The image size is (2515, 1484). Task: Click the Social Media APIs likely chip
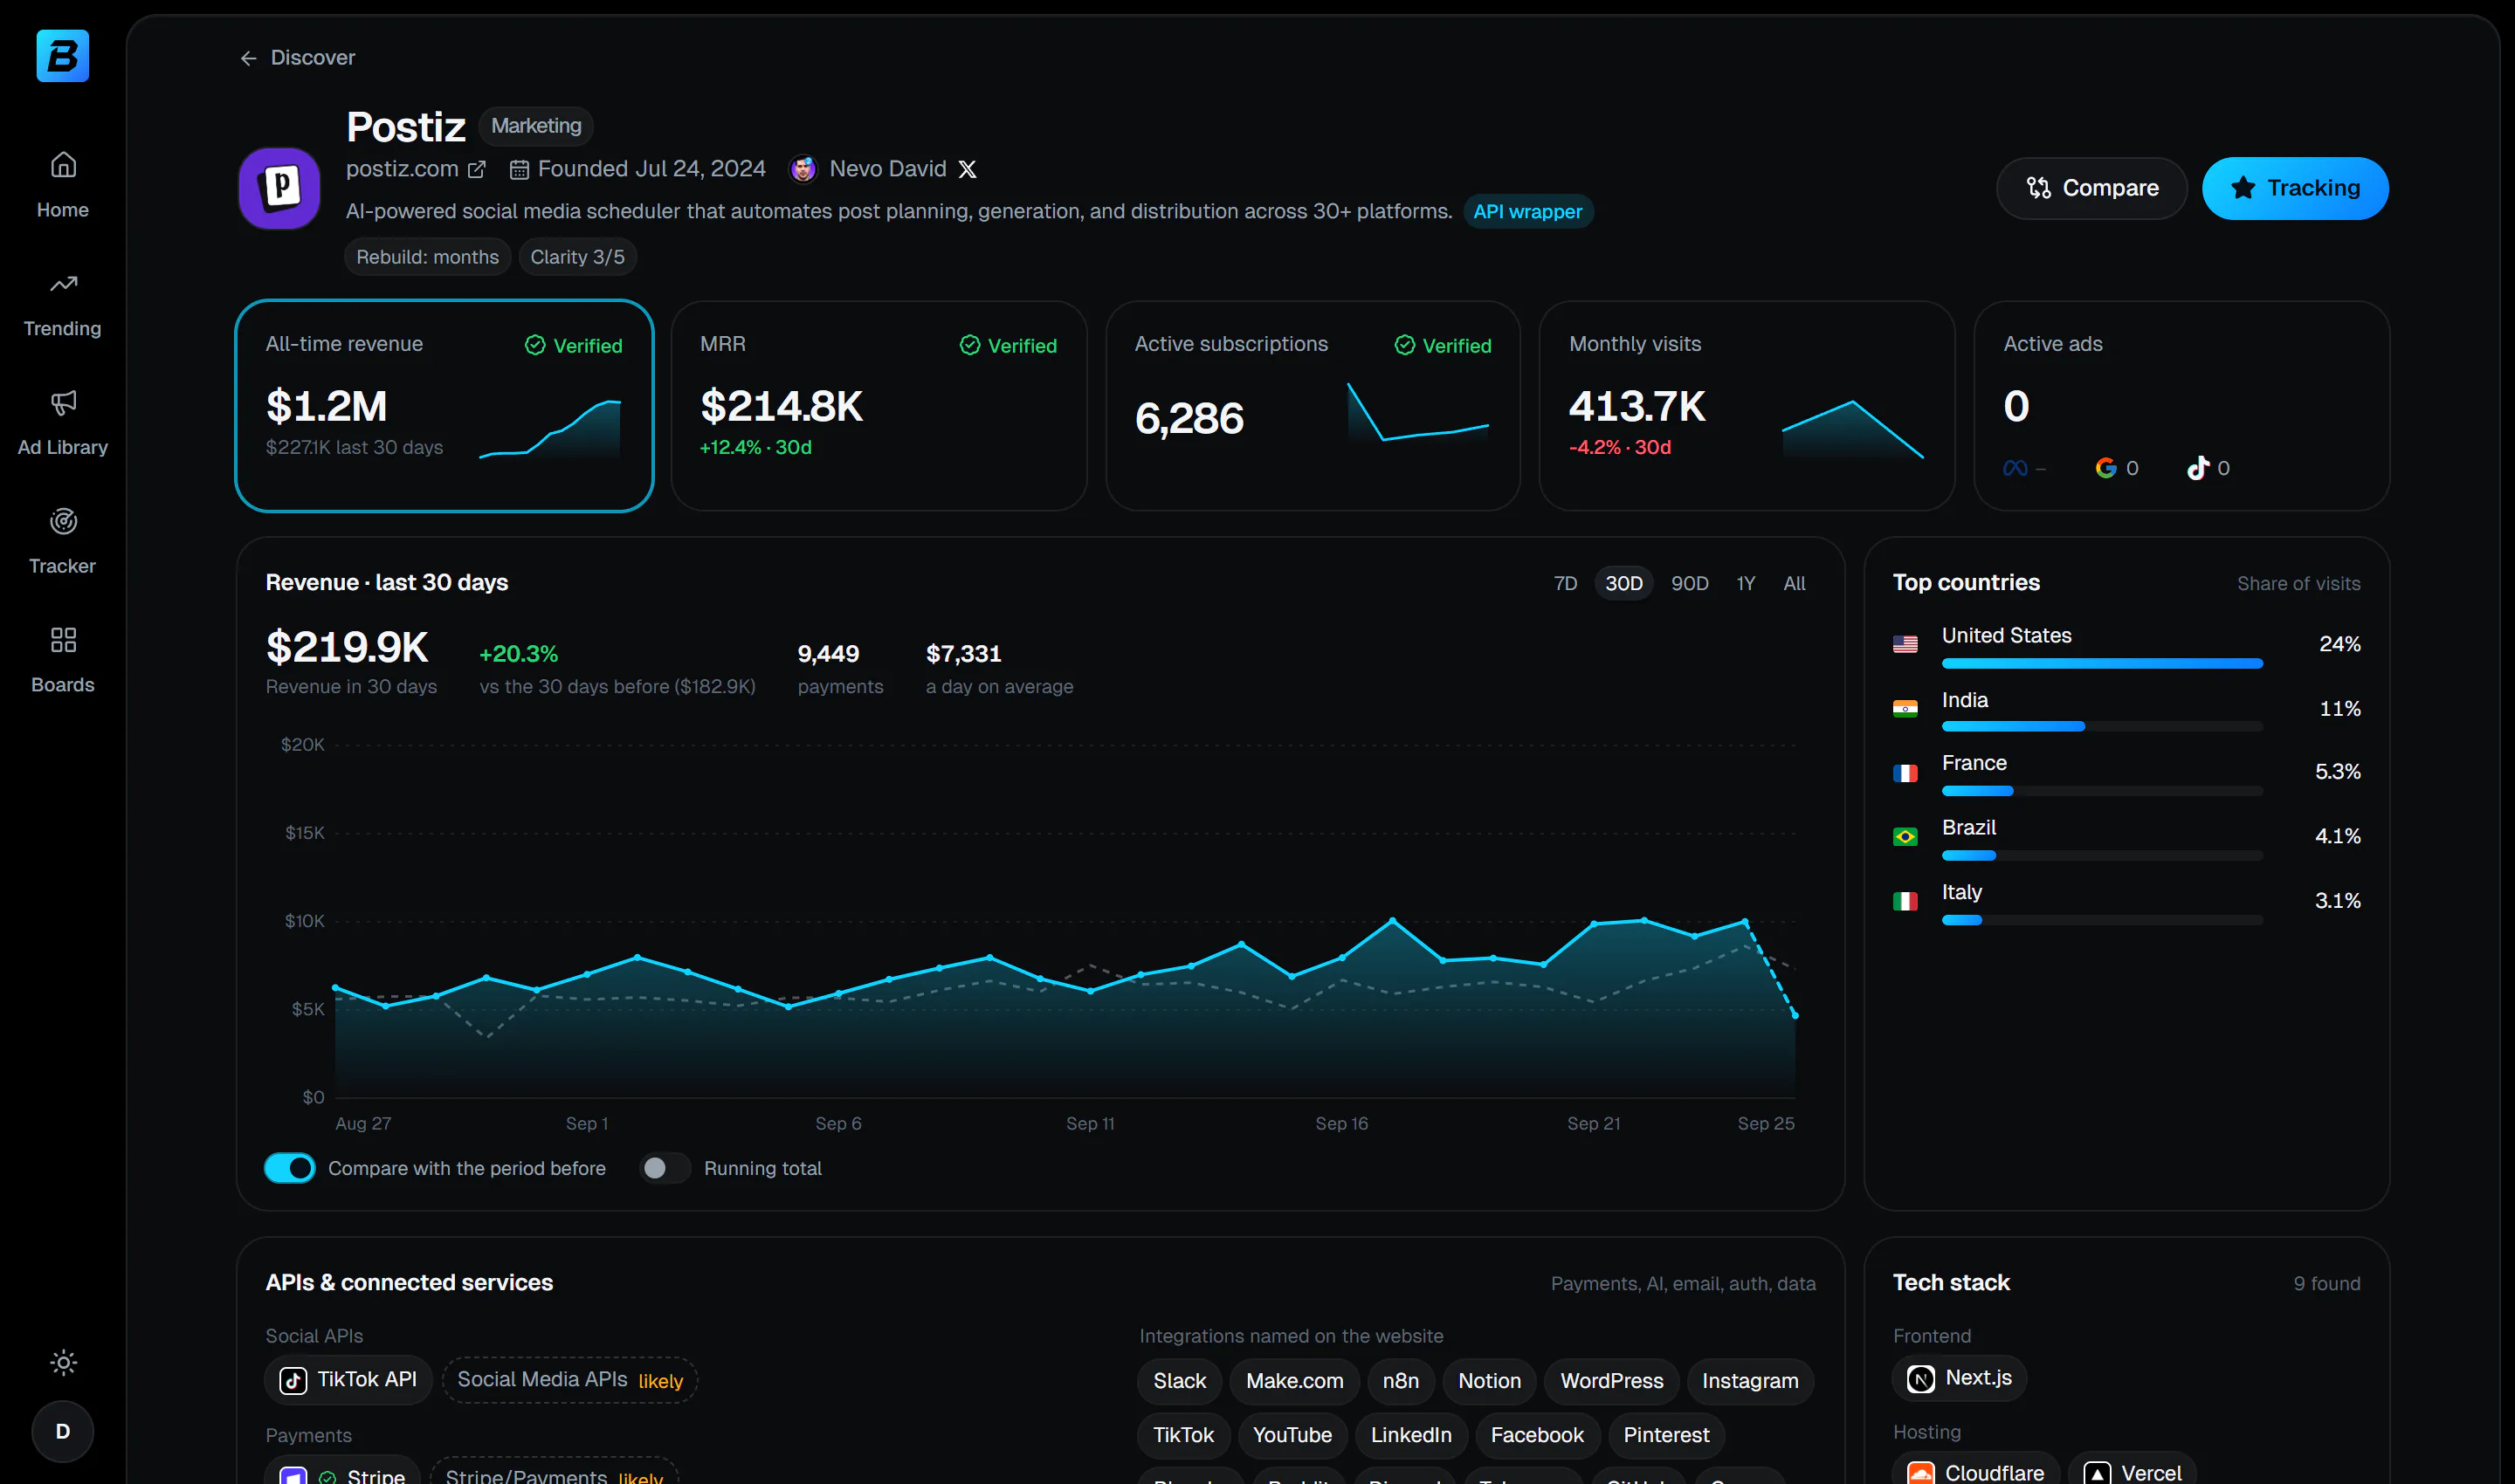(570, 1380)
